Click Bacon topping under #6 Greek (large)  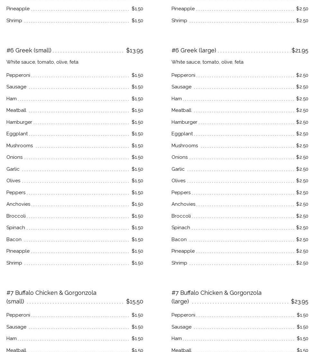[179, 239]
